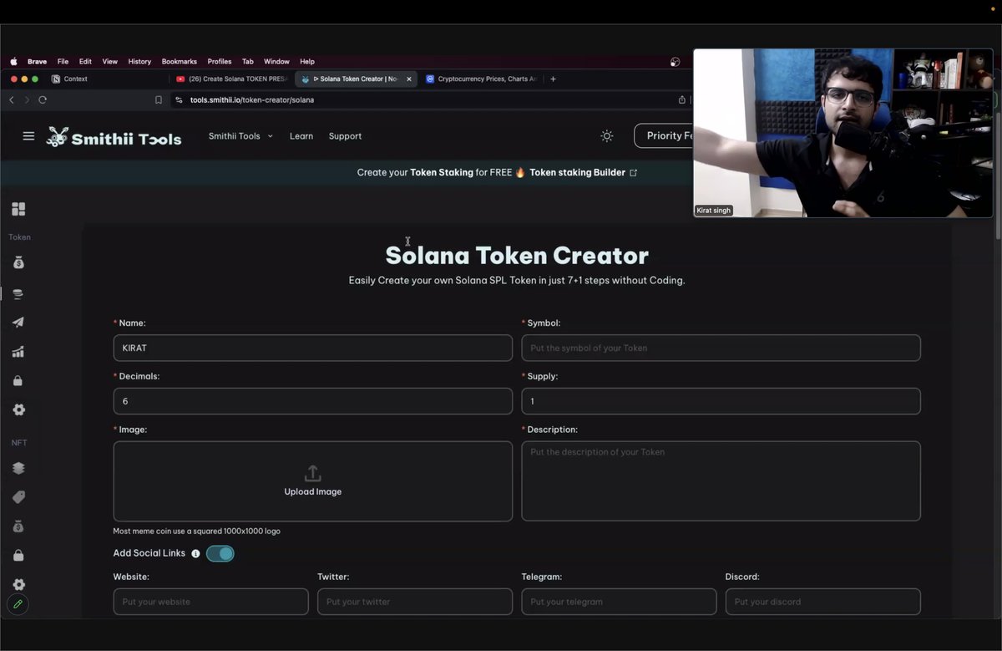Switch to Cryptocurrency Prices, Charts tab
1002x651 pixels.
(481, 79)
